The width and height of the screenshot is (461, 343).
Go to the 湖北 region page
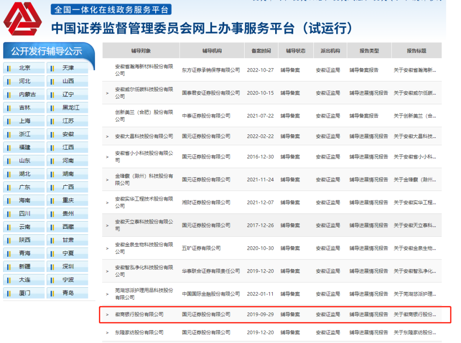(x=24, y=174)
